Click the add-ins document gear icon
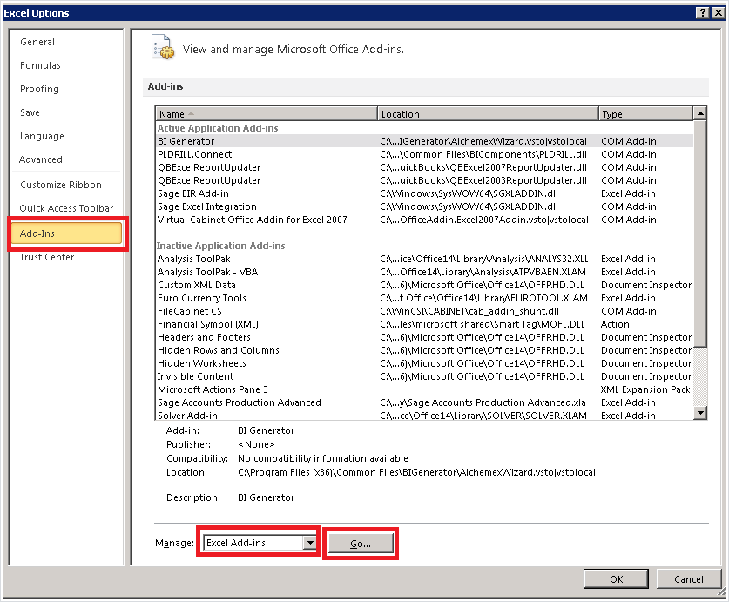The height and width of the screenshot is (602, 729). [x=162, y=47]
